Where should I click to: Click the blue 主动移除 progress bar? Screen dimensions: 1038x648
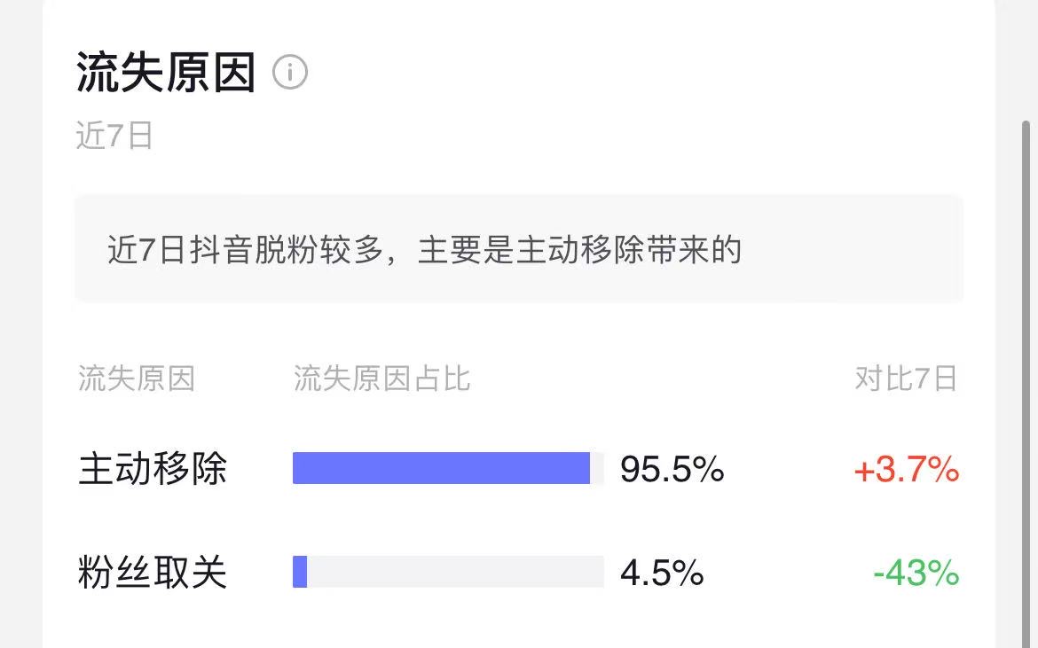click(441, 468)
